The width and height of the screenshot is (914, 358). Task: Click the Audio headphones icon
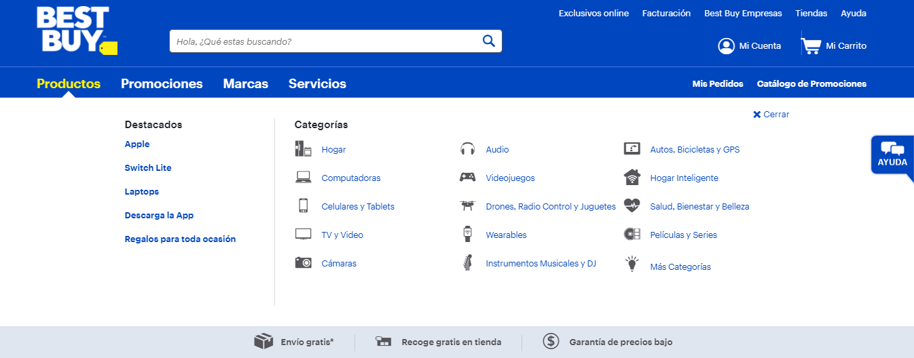(x=467, y=149)
